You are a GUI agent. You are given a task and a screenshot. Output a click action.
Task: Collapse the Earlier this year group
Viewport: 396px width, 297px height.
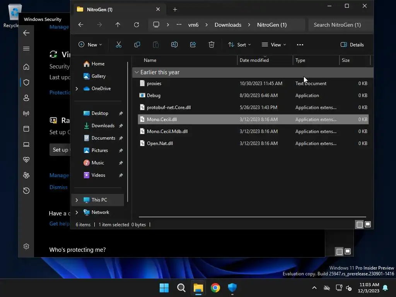(137, 72)
